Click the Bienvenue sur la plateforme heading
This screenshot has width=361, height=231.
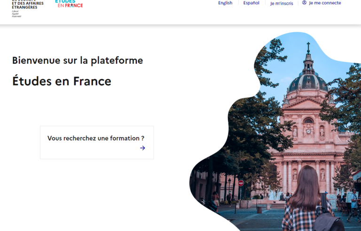point(78,61)
